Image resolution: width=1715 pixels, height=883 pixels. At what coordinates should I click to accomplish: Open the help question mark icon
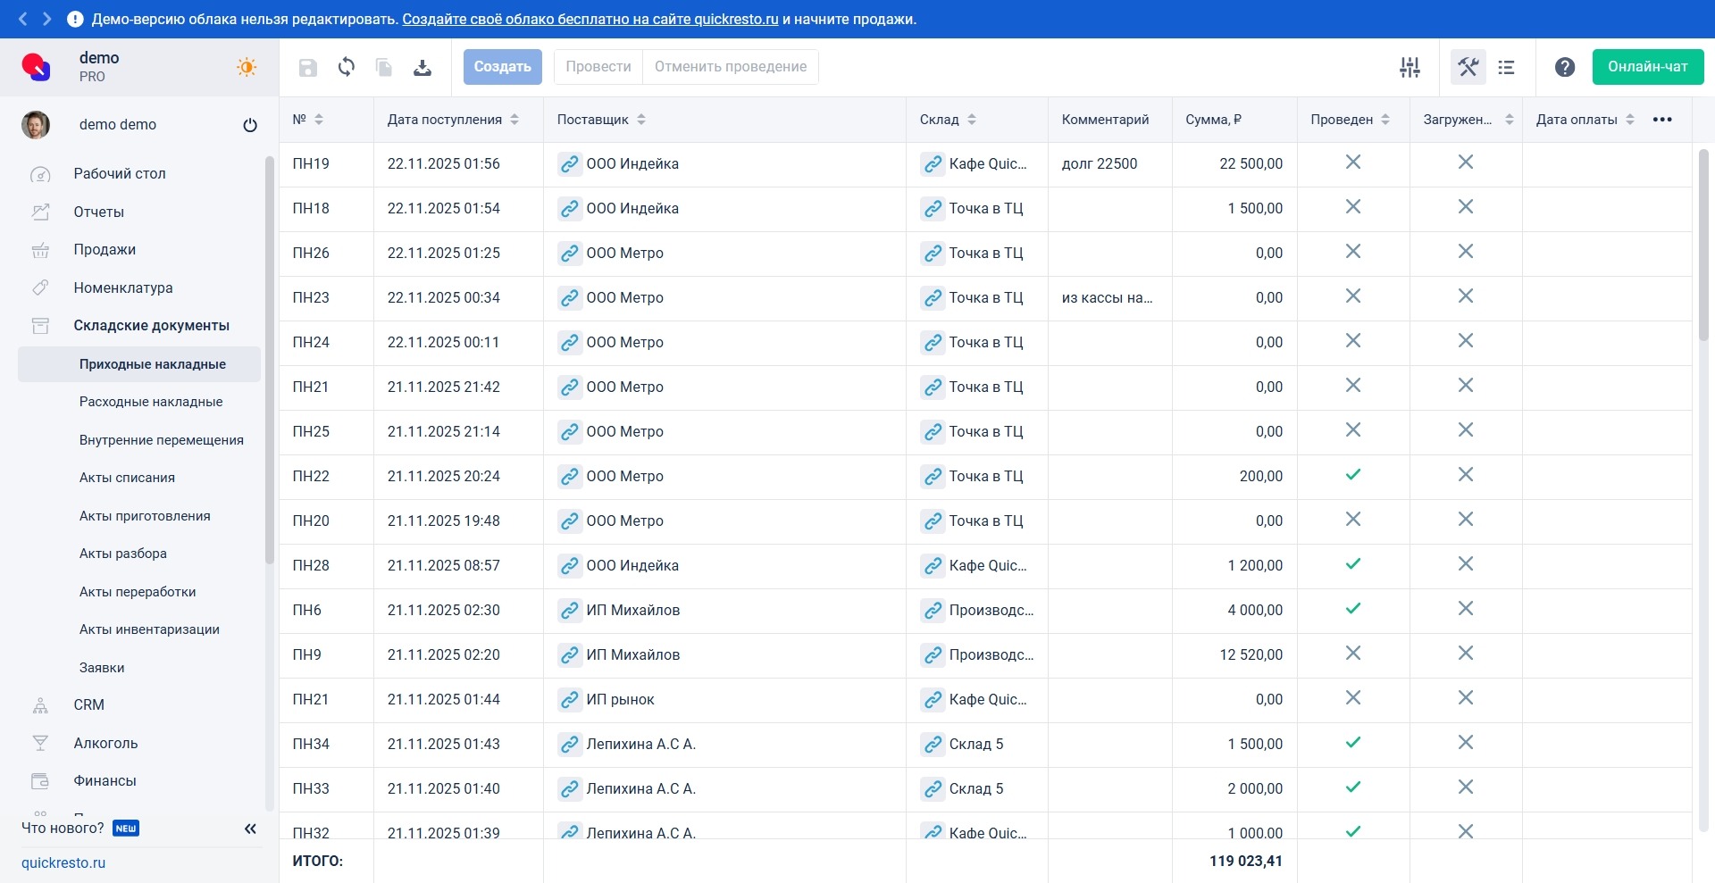tap(1564, 67)
